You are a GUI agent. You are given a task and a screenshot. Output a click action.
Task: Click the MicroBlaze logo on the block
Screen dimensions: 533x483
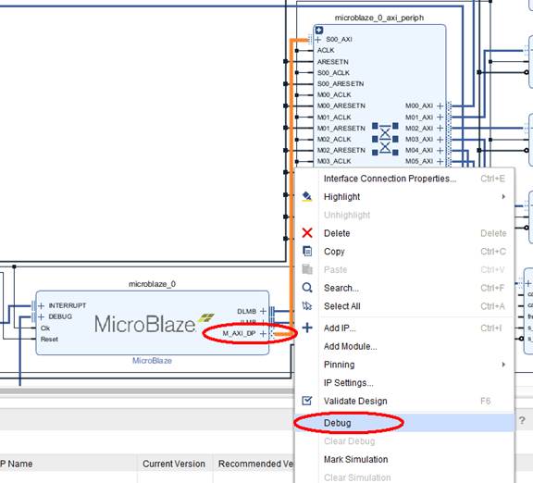(154, 323)
